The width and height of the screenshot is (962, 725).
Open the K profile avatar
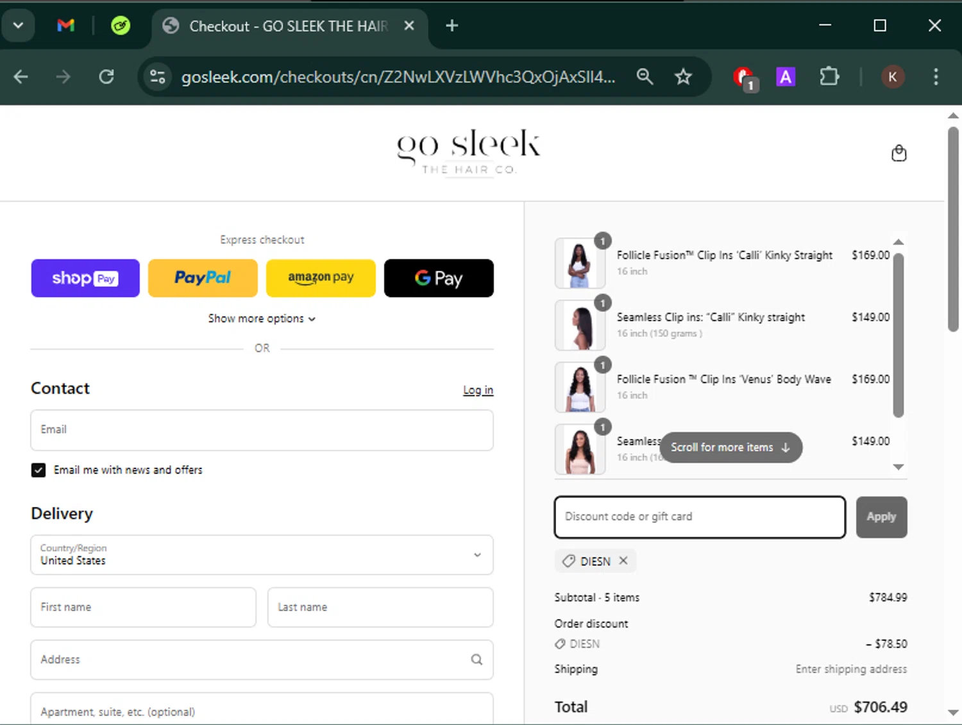893,77
